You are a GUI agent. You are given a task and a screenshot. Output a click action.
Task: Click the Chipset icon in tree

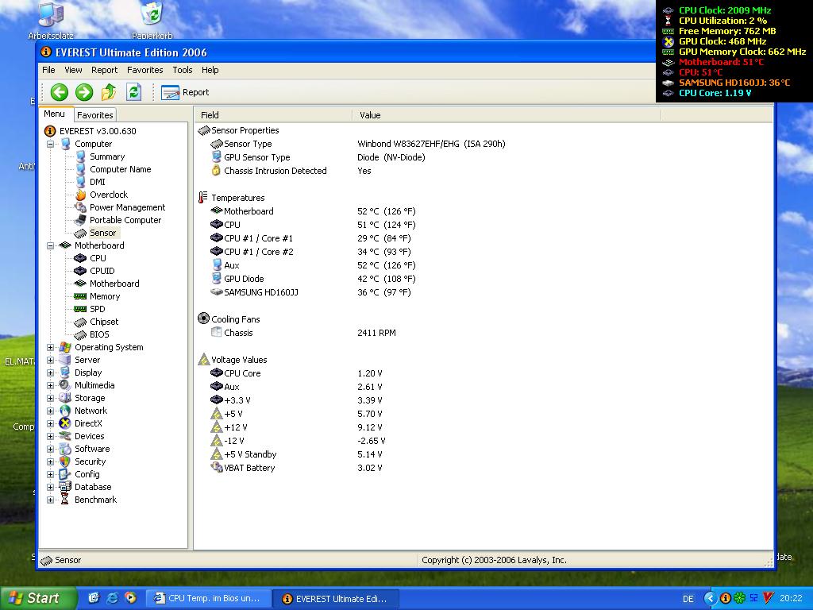[80, 322]
